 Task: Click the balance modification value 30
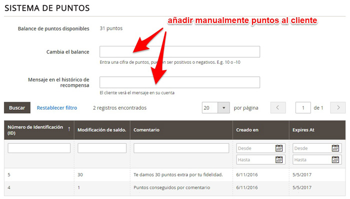pyautogui.click(x=80, y=175)
